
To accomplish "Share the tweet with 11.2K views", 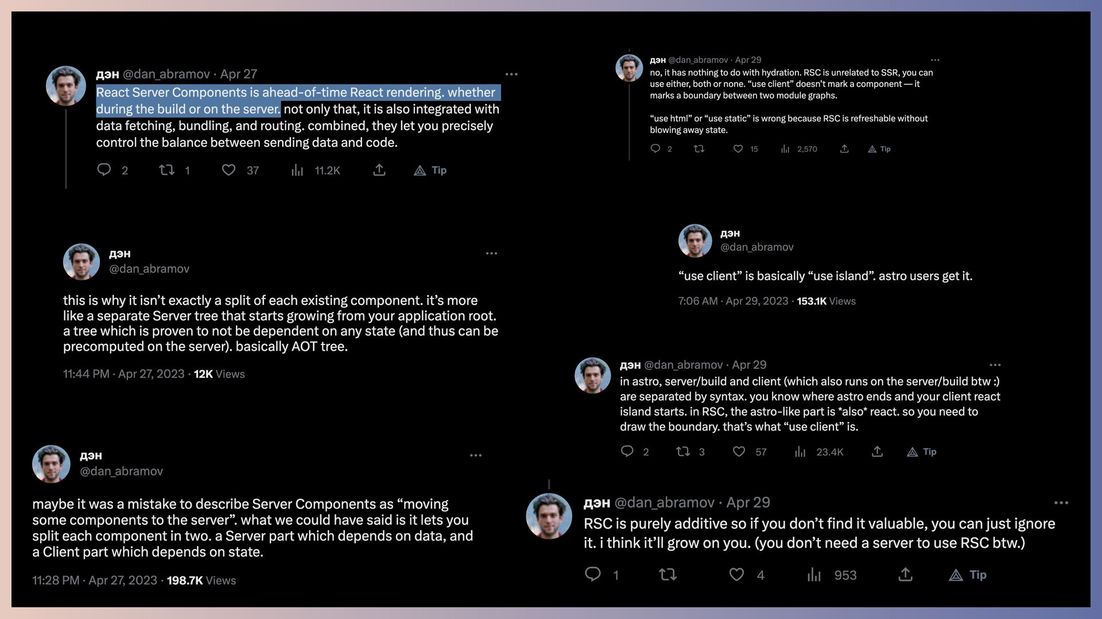I will tap(379, 170).
